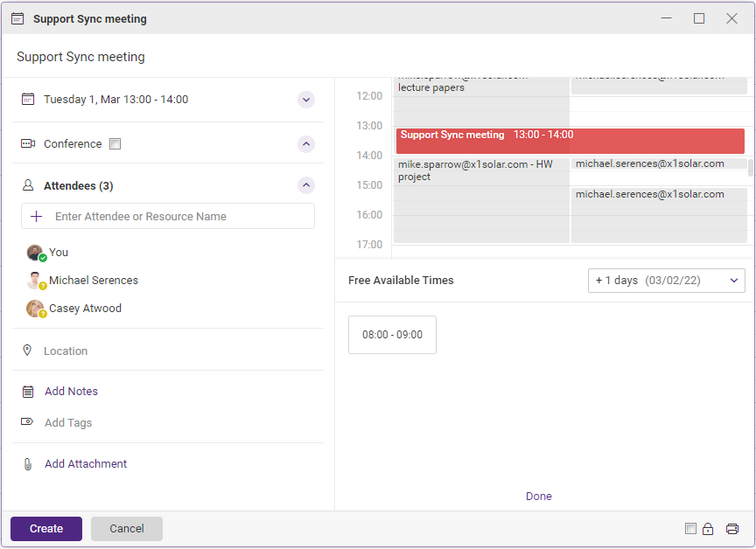
Task: Tick the checkbox beside the lock icon
Action: click(690, 529)
